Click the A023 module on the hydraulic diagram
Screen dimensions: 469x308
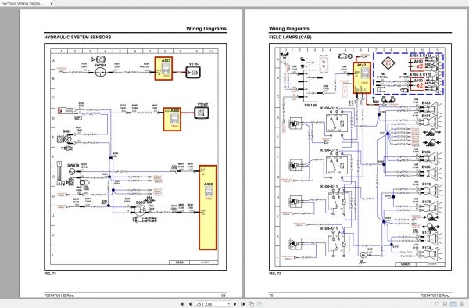(163, 69)
